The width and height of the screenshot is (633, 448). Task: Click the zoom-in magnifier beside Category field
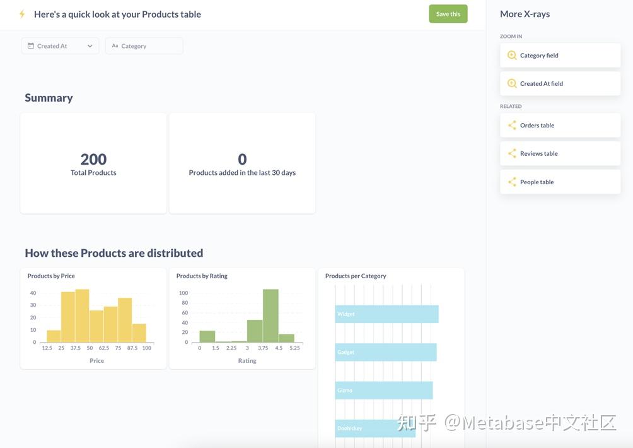[x=512, y=56]
